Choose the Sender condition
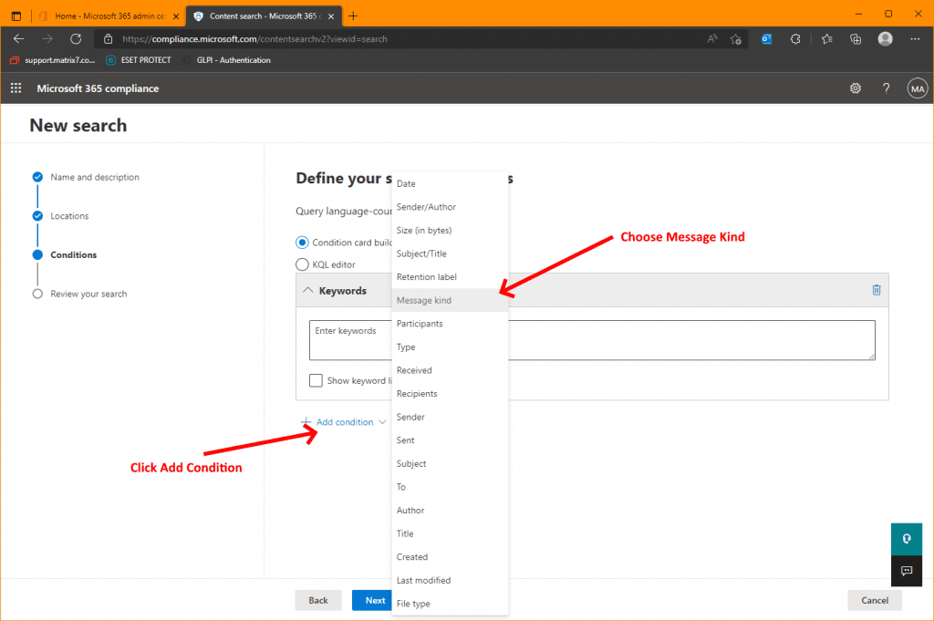 point(450,417)
